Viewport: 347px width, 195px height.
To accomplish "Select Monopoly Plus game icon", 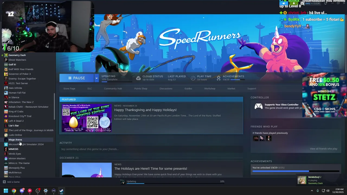I will tap(6, 168).
